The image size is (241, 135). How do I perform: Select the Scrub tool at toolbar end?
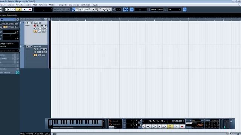(x=110, y=10)
